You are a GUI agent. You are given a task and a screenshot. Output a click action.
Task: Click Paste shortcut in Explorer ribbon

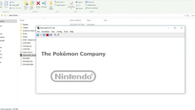[16, 8]
